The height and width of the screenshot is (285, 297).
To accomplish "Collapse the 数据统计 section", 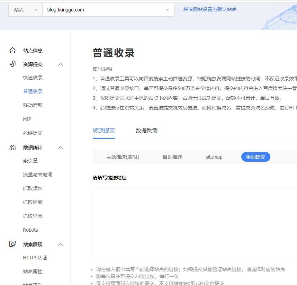I will click(x=61, y=148).
